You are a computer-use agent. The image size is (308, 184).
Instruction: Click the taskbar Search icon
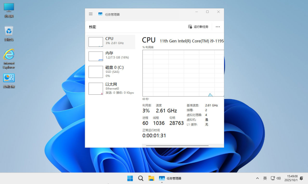point(140,178)
